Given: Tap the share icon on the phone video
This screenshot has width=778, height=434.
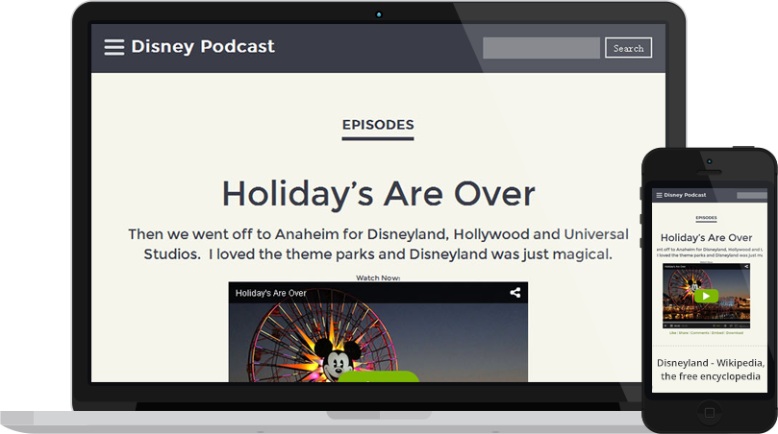Looking at the screenshot, I should click(746, 267).
